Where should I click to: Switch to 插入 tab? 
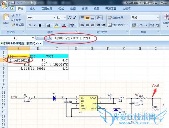[32, 9]
